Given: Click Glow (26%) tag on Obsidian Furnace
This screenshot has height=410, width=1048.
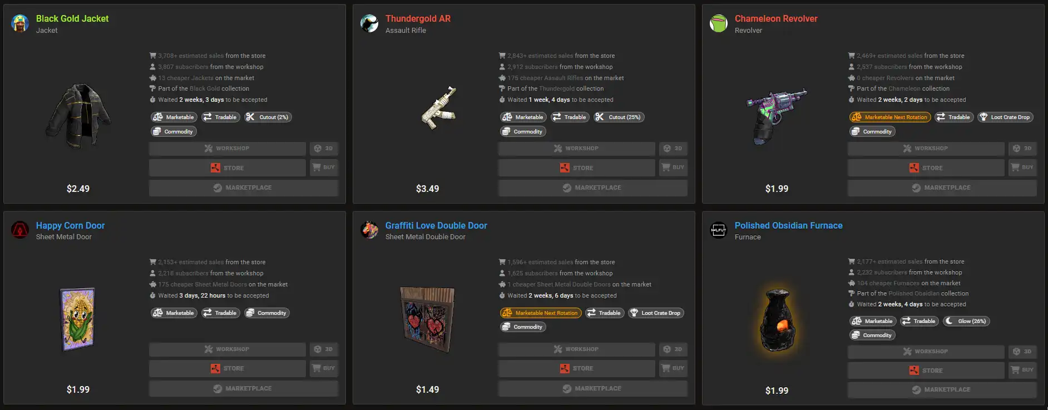Looking at the screenshot, I should (966, 321).
